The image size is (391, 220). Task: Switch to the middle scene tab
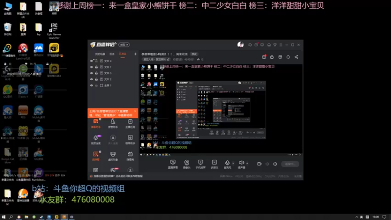(112, 54)
